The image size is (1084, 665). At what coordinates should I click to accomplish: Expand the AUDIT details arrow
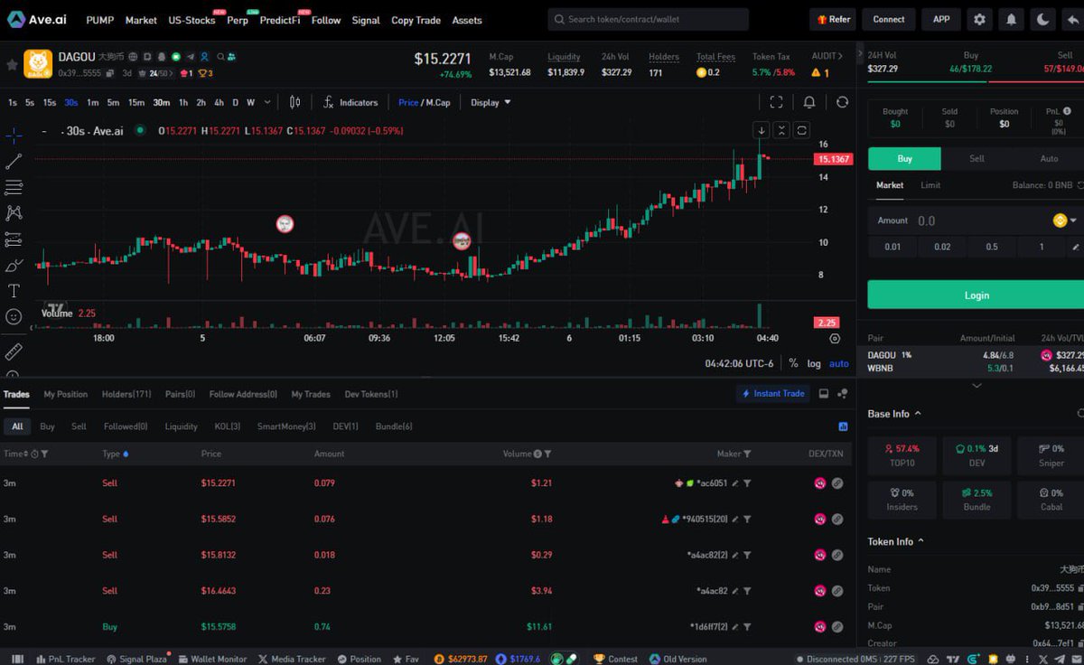tap(840, 56)
